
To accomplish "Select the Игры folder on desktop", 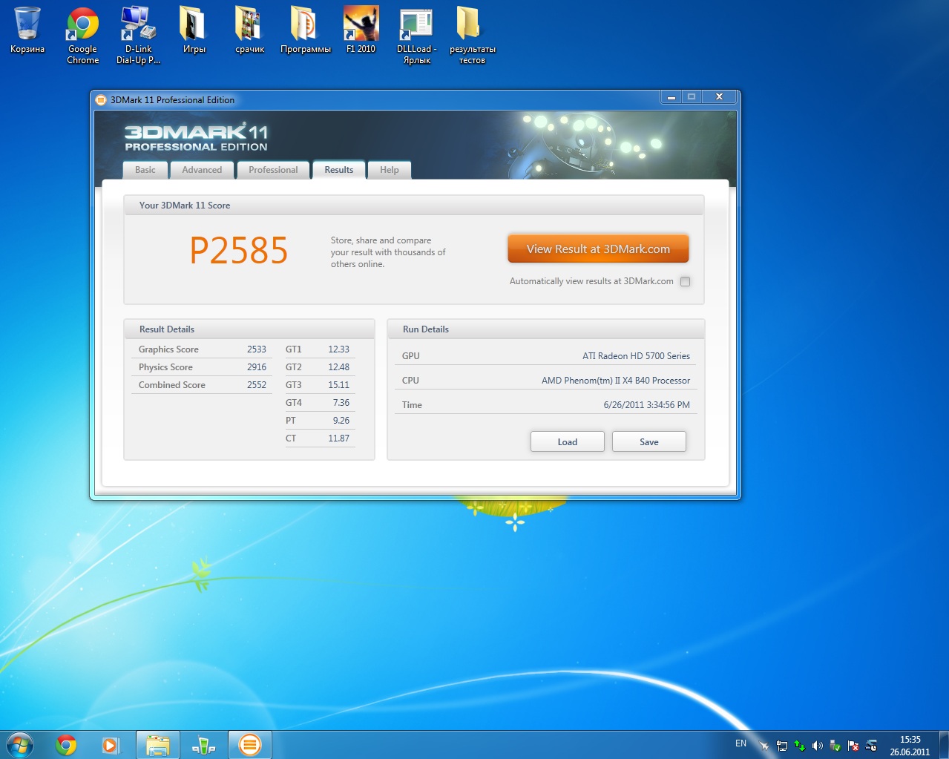I will click(194, 31).
